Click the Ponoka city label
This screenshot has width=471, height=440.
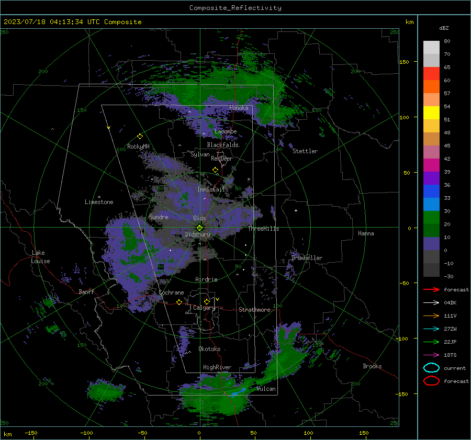(239, 108)
